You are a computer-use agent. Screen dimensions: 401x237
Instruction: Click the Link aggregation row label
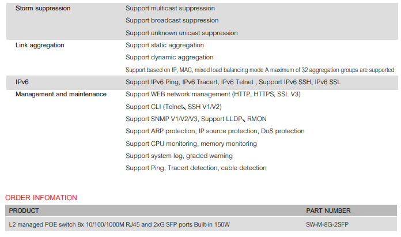(x=40, y=46)
